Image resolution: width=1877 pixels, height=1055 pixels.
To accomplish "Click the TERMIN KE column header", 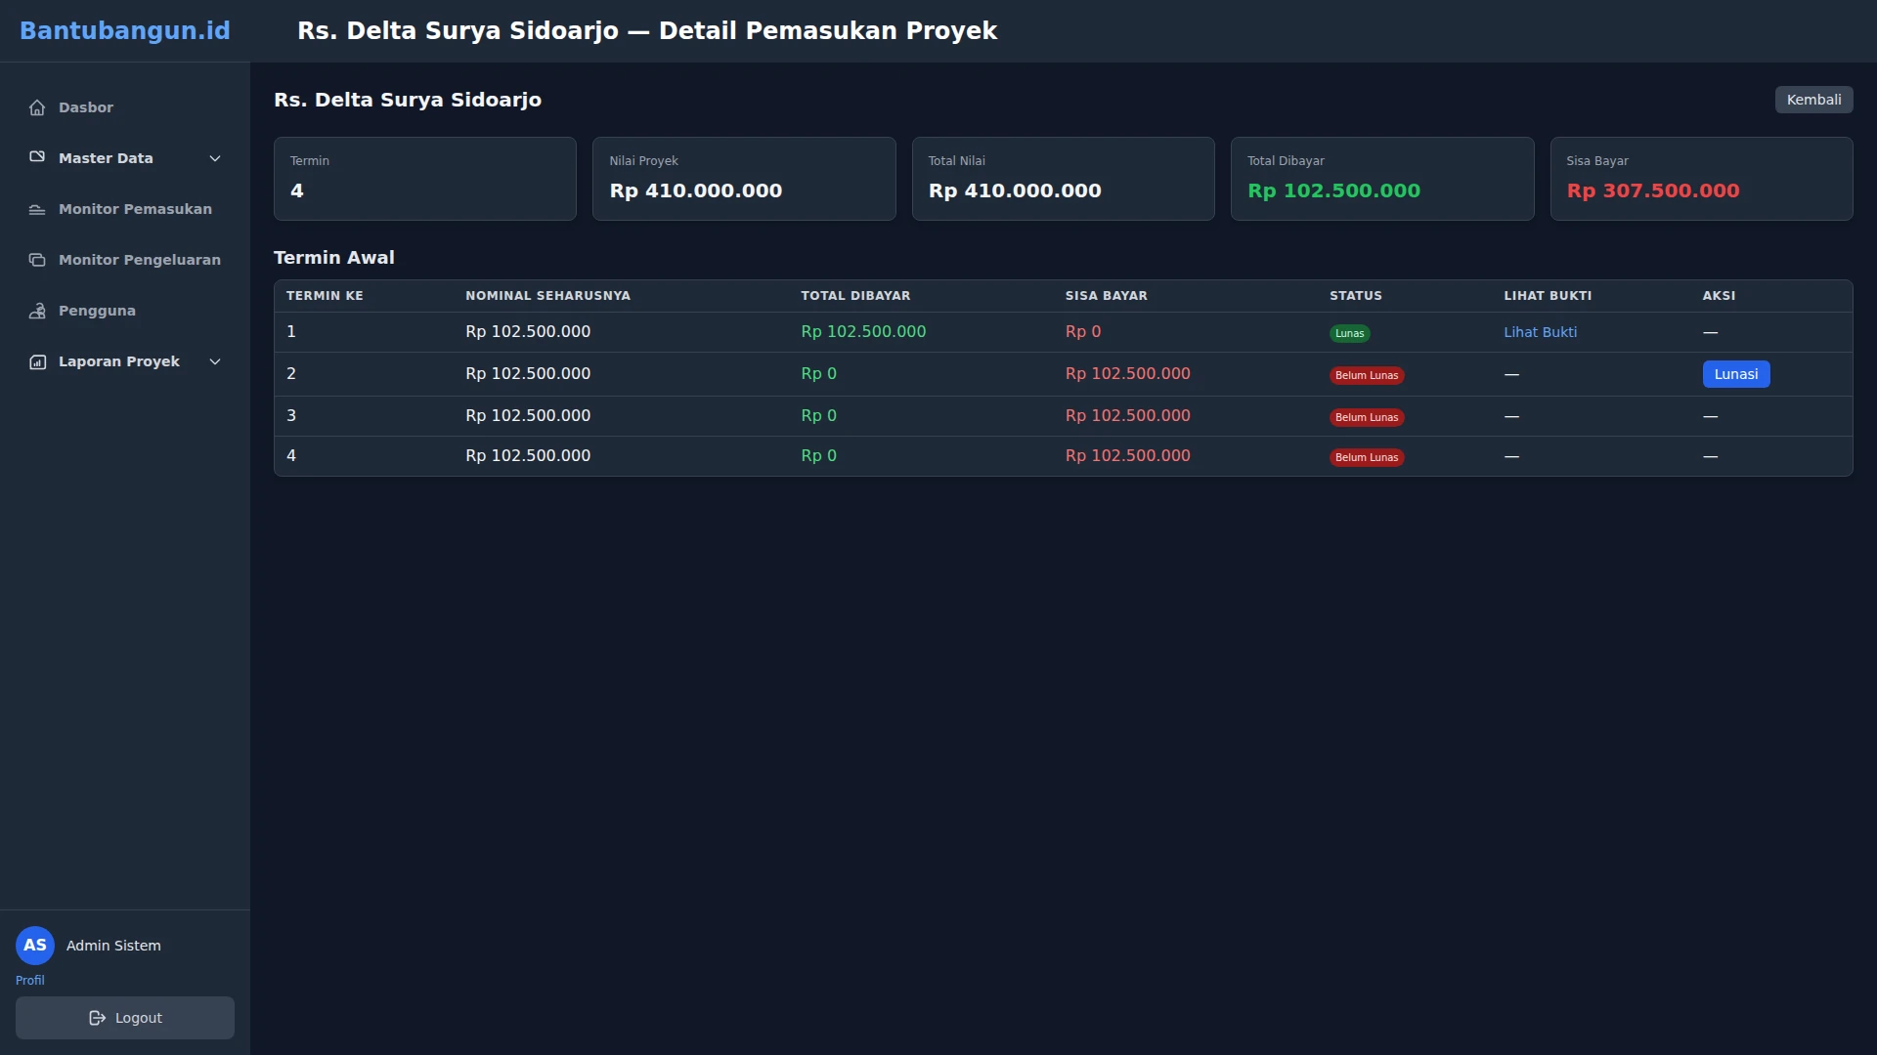I will (325, 295).
